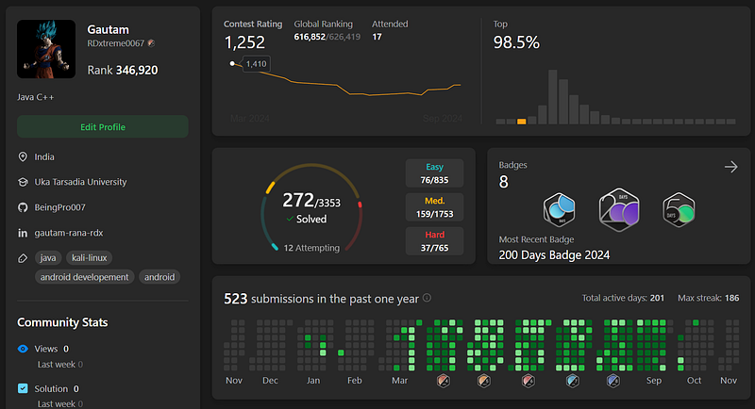Click the Solution checkmark icon
The width and height of the screenshot is (755, 409).
[23, 388]
